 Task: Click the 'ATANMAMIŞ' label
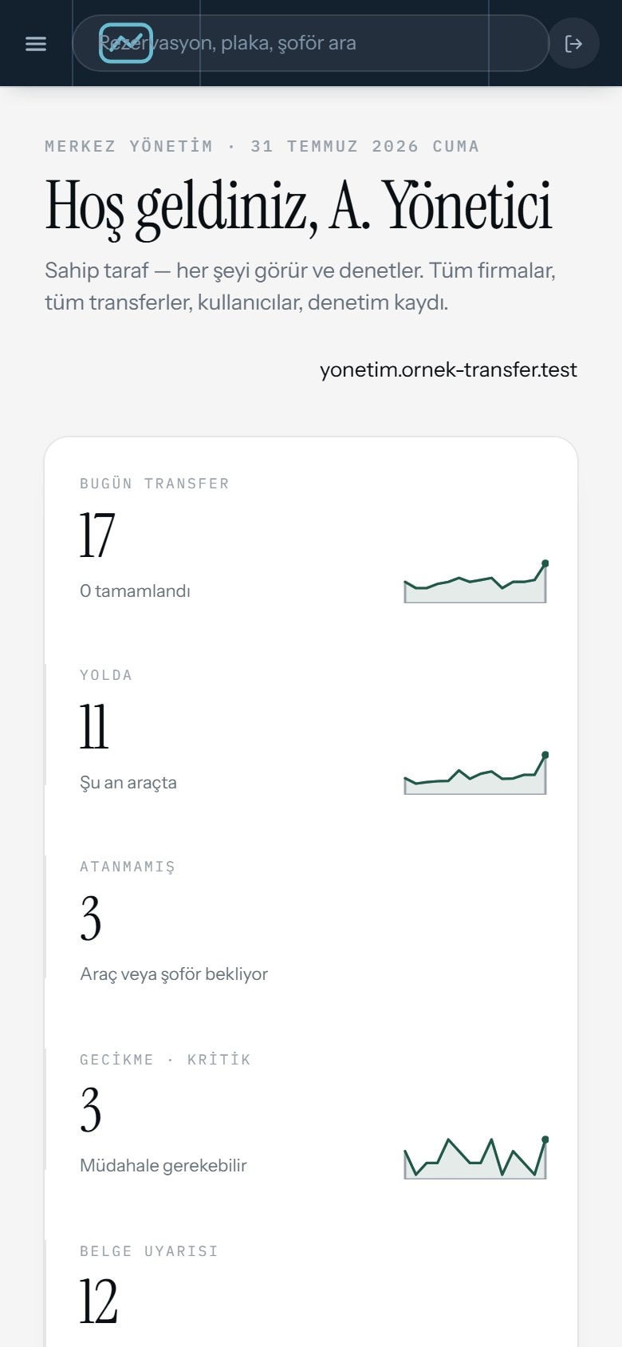coord(128,867)
